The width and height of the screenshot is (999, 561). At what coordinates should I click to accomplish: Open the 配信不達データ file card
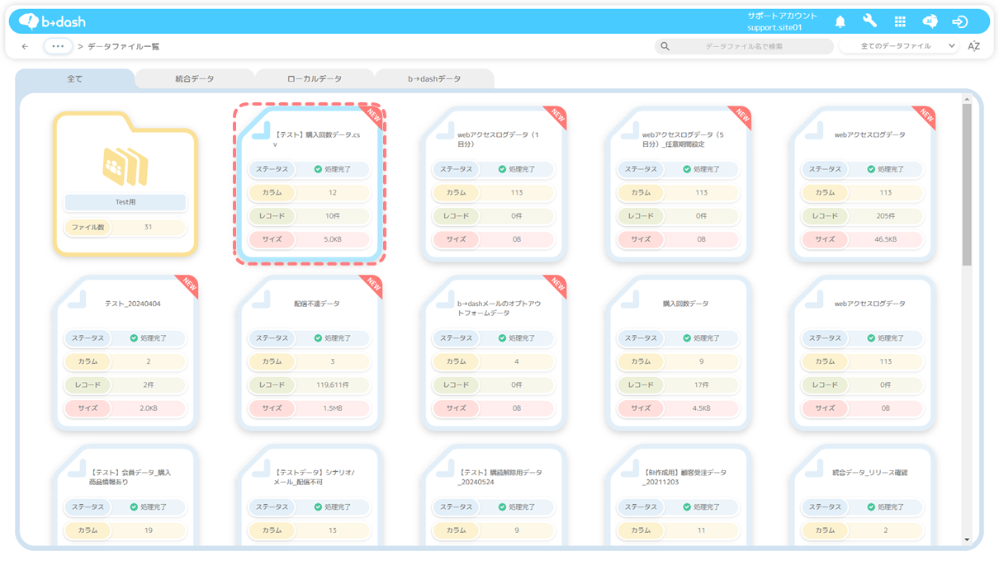310,353
